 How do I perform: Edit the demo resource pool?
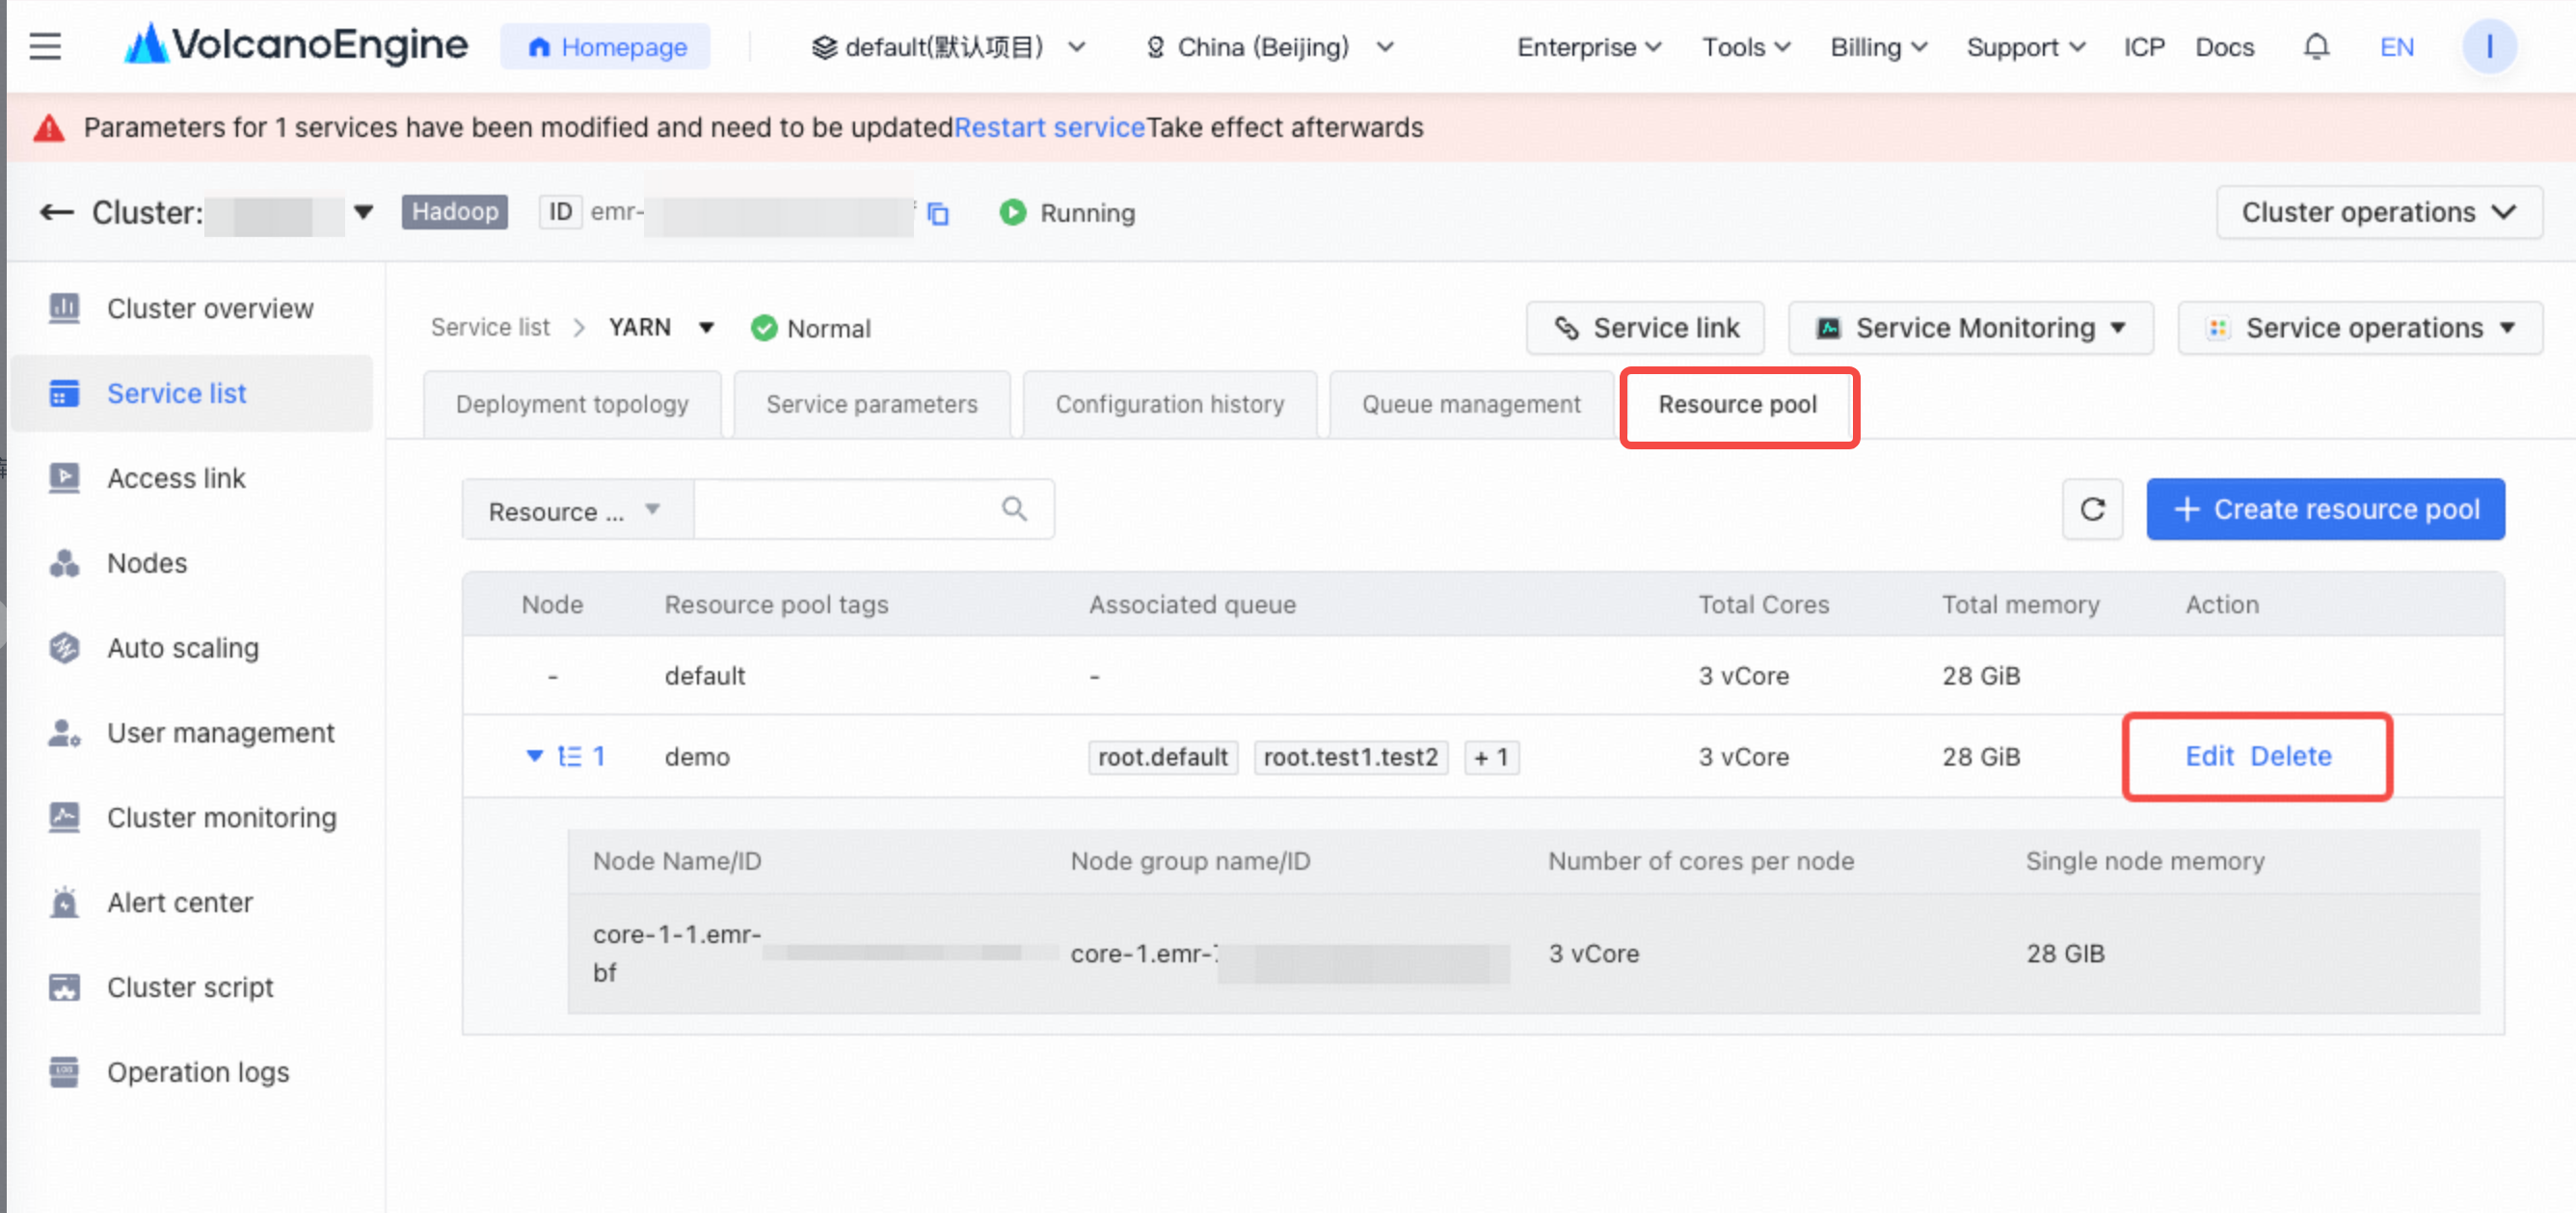(x=2208, y=756)
